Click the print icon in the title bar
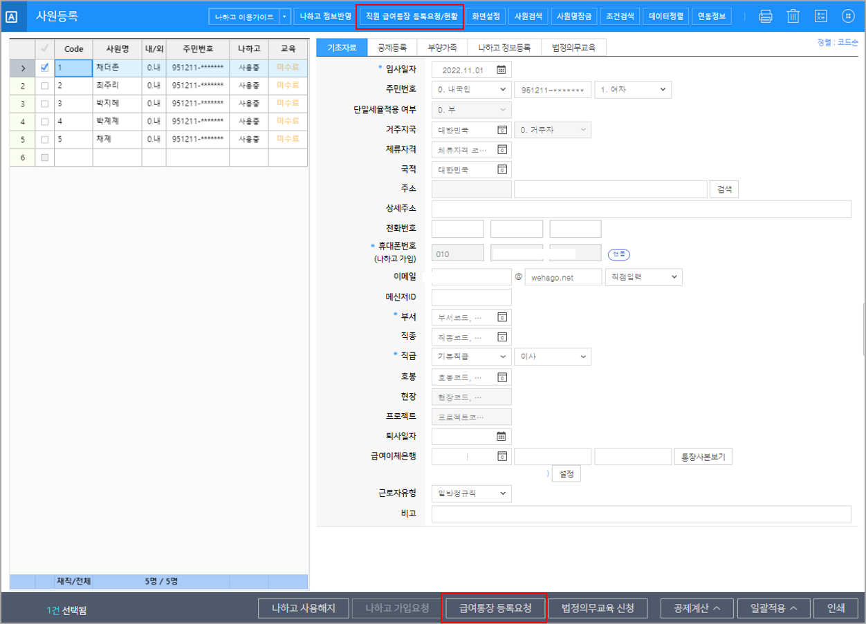 [x=765, y=16]
